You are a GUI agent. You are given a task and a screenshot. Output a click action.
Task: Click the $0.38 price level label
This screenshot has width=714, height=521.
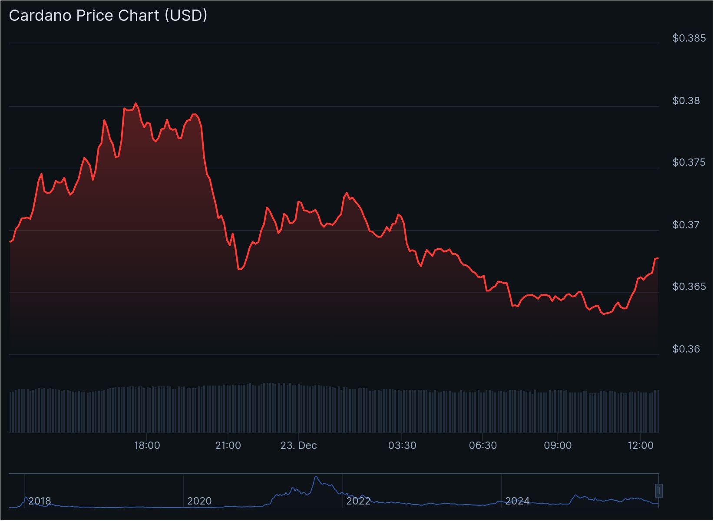coord(687,100)
